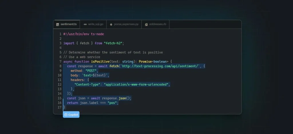
Task: Click the function name isPositive
Action: pyautogui.click(x=100, y=61)
